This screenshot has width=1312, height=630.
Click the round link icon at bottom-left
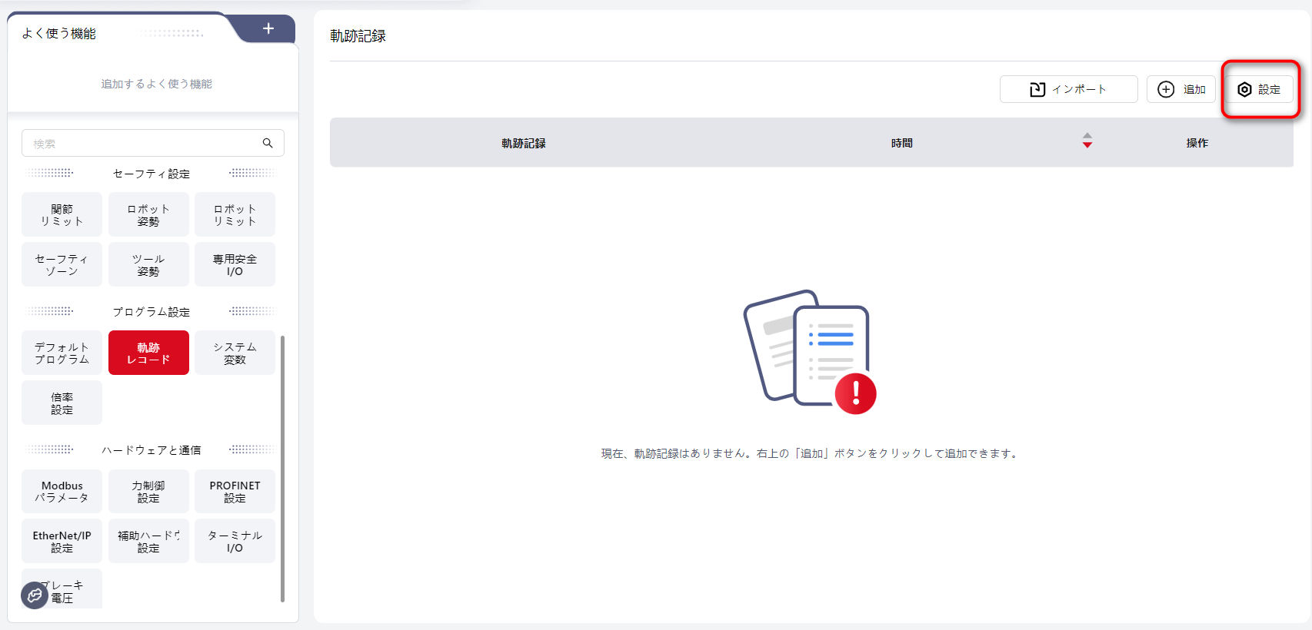[x=35, y=595]
